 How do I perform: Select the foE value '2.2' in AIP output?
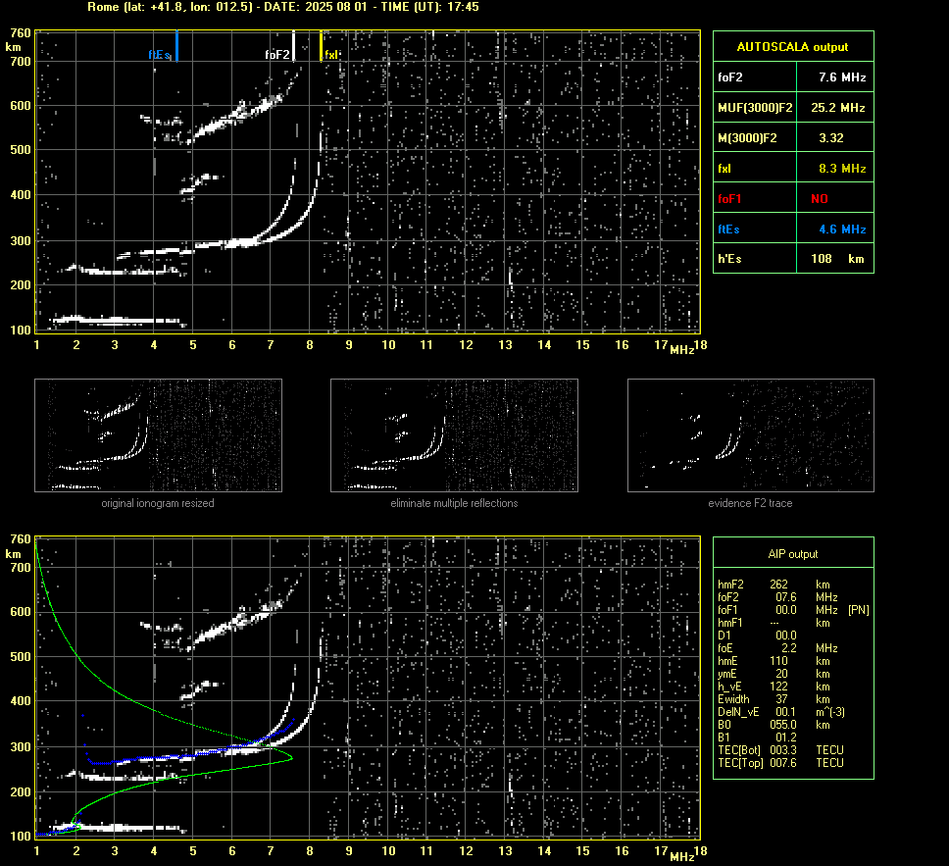coord(788,648)
